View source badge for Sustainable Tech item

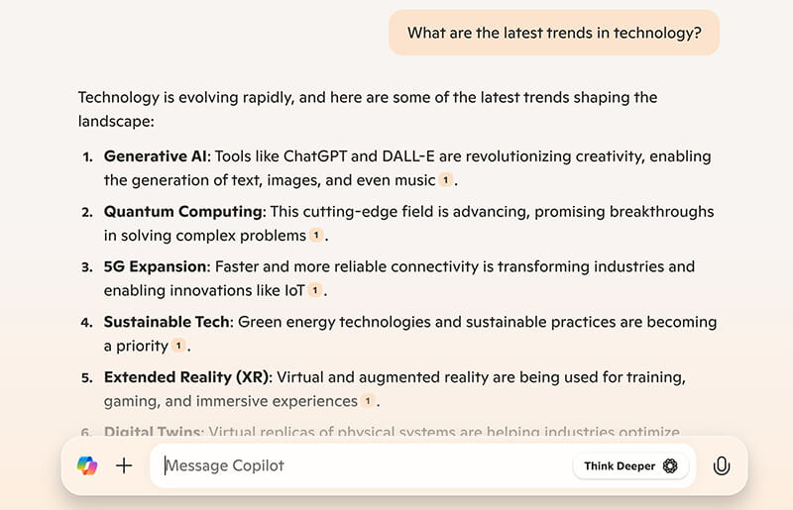point(178,347)
